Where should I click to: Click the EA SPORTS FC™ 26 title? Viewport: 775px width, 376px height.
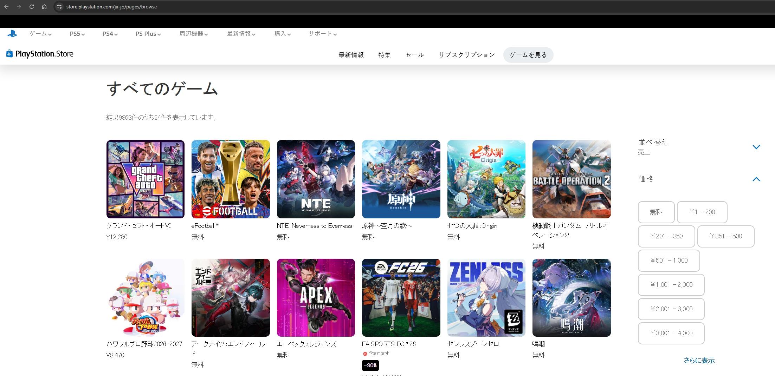click(389, 344)
